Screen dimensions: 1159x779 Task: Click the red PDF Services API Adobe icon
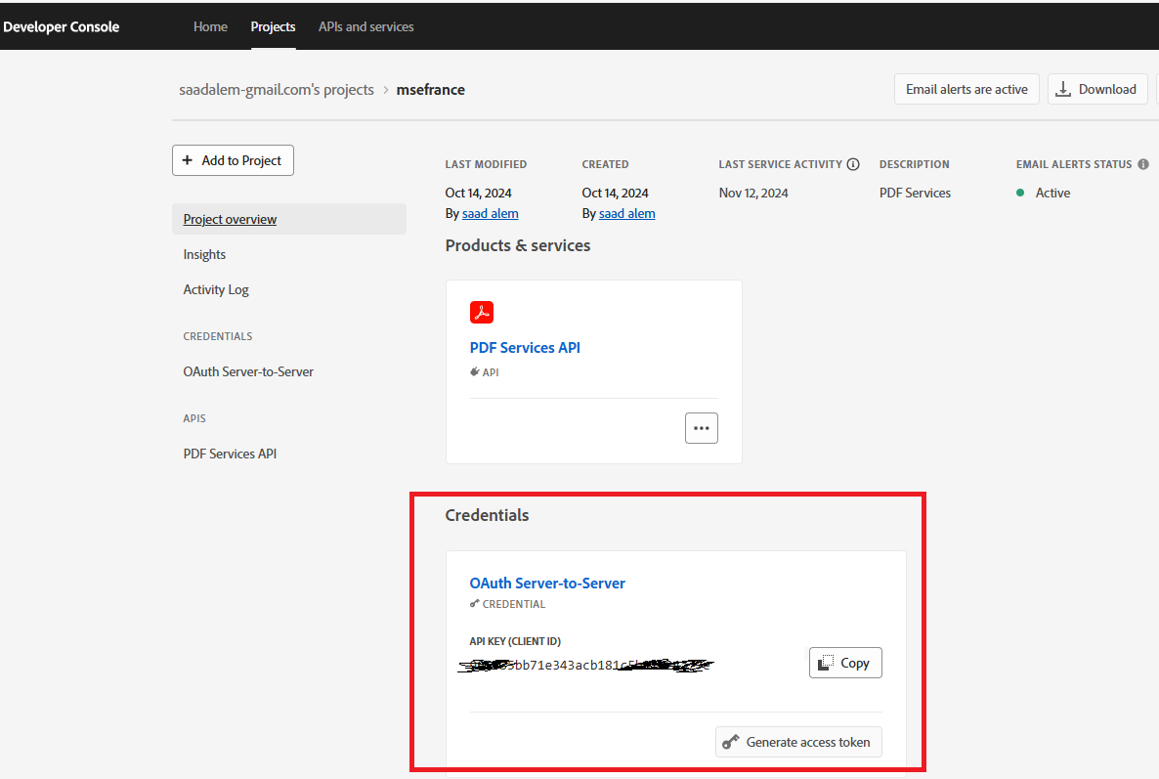click(482, 311)
